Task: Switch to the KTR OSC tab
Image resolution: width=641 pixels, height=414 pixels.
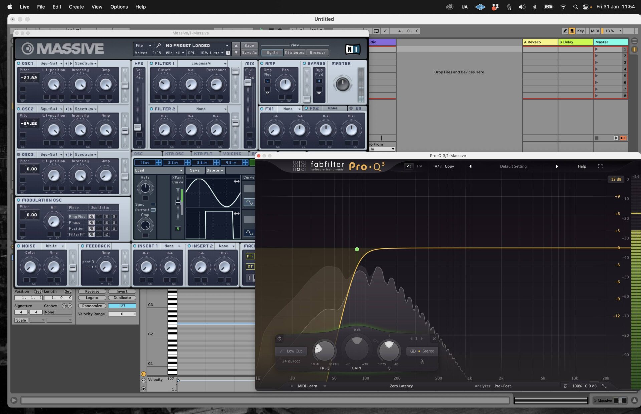Action: 174,154
